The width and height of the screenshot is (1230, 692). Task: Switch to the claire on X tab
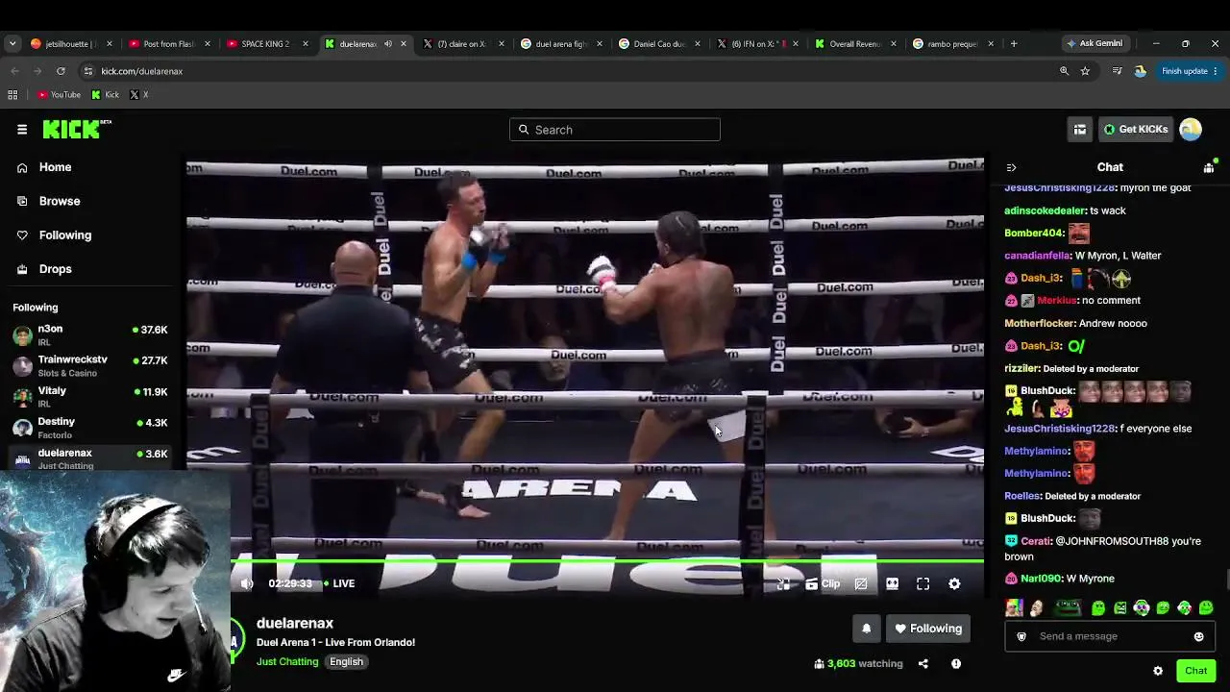(x=462, y=43)
